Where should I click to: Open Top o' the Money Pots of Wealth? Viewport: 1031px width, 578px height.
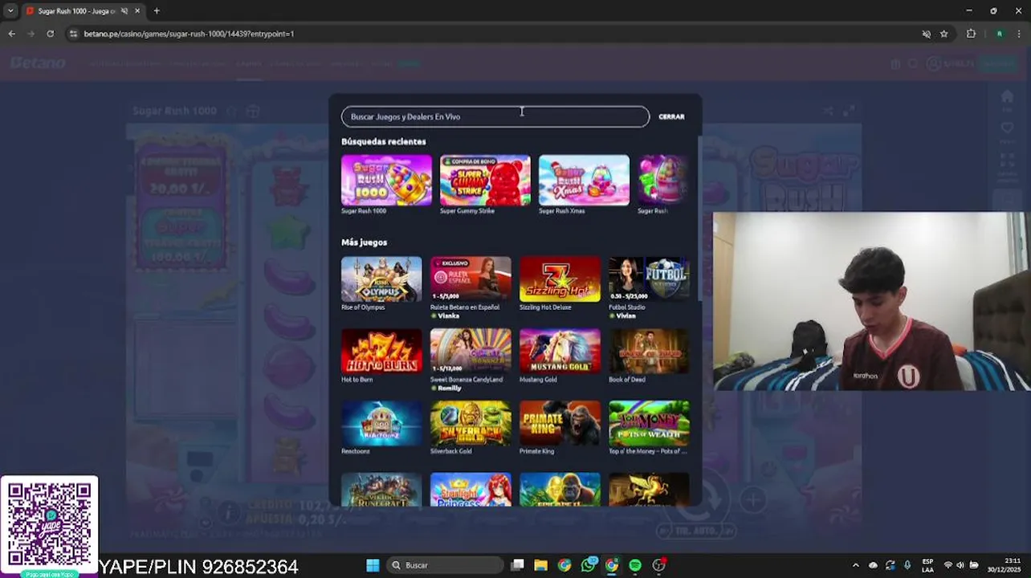[649, 423]
